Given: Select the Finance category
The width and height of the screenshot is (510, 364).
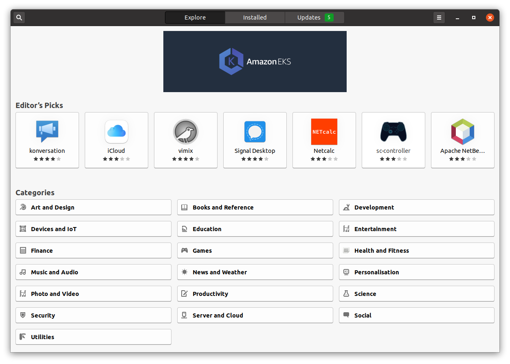Looking at the screenshot, I should point(93,250).
